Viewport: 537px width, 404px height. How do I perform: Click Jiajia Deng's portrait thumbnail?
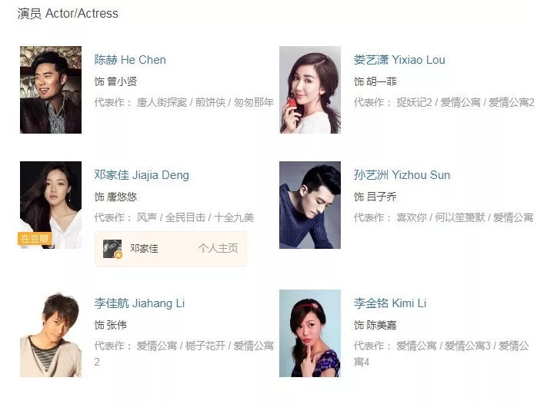[51, 205]
